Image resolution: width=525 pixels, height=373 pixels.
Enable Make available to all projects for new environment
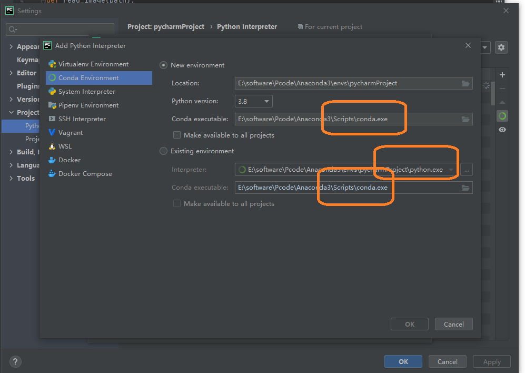[177, 135]
